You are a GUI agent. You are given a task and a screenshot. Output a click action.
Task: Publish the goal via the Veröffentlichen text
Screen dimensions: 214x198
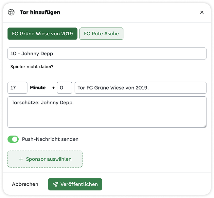click(79, 184)
